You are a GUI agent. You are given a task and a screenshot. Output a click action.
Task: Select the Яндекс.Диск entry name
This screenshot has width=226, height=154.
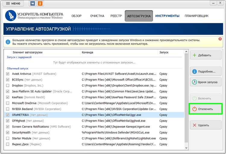[x=20, y=144]
